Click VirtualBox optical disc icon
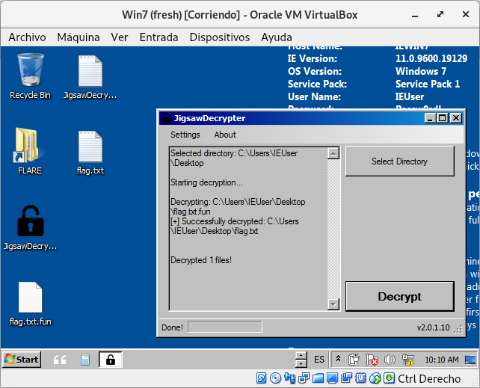The image size is (480, 388). pyautogui.click(x=275, y=378)
